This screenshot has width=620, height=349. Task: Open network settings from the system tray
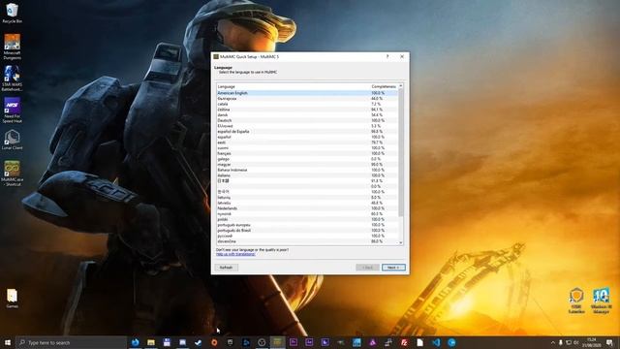(x=569, y=342)
